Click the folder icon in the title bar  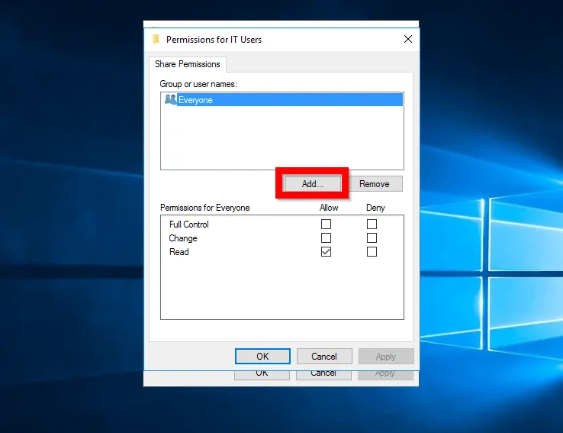[x=156, y=39]
